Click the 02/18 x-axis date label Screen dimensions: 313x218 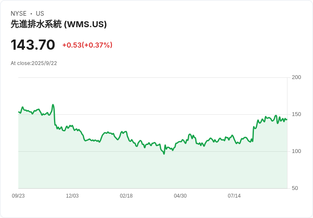coord(126,196)
